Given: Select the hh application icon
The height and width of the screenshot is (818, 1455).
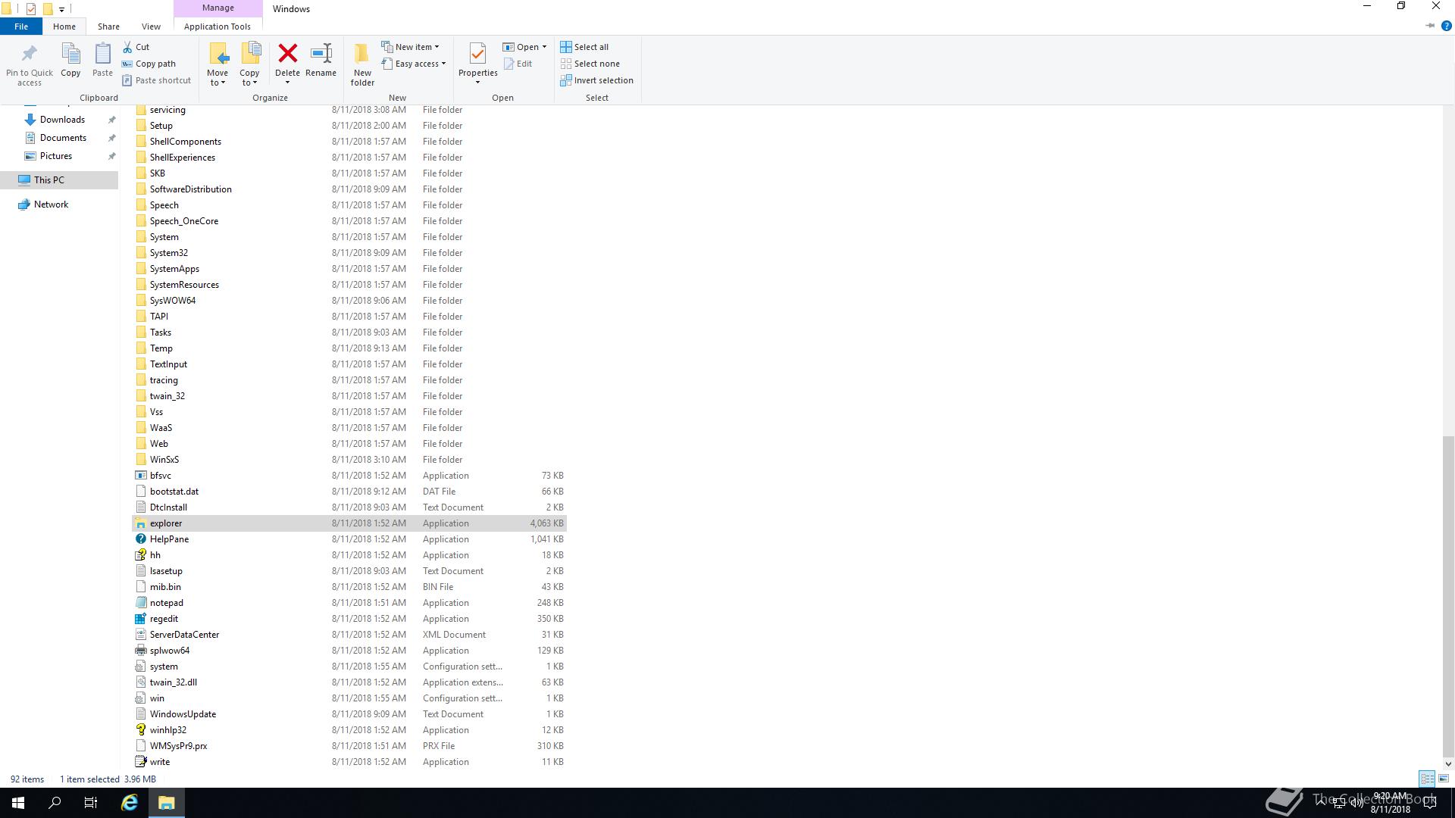Looking at the screenshot, I should pyautogui.click(x=140, y=555).
